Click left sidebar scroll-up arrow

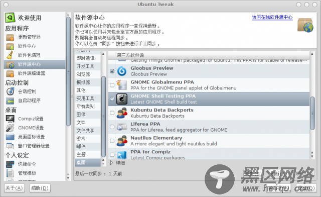68,15
